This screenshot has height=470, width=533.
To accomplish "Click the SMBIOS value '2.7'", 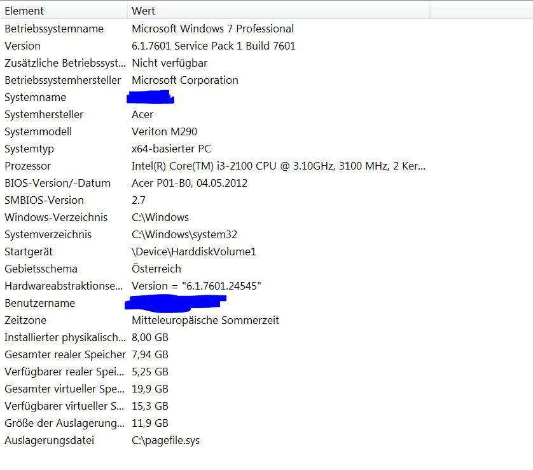I will click(x=139, y=200).
